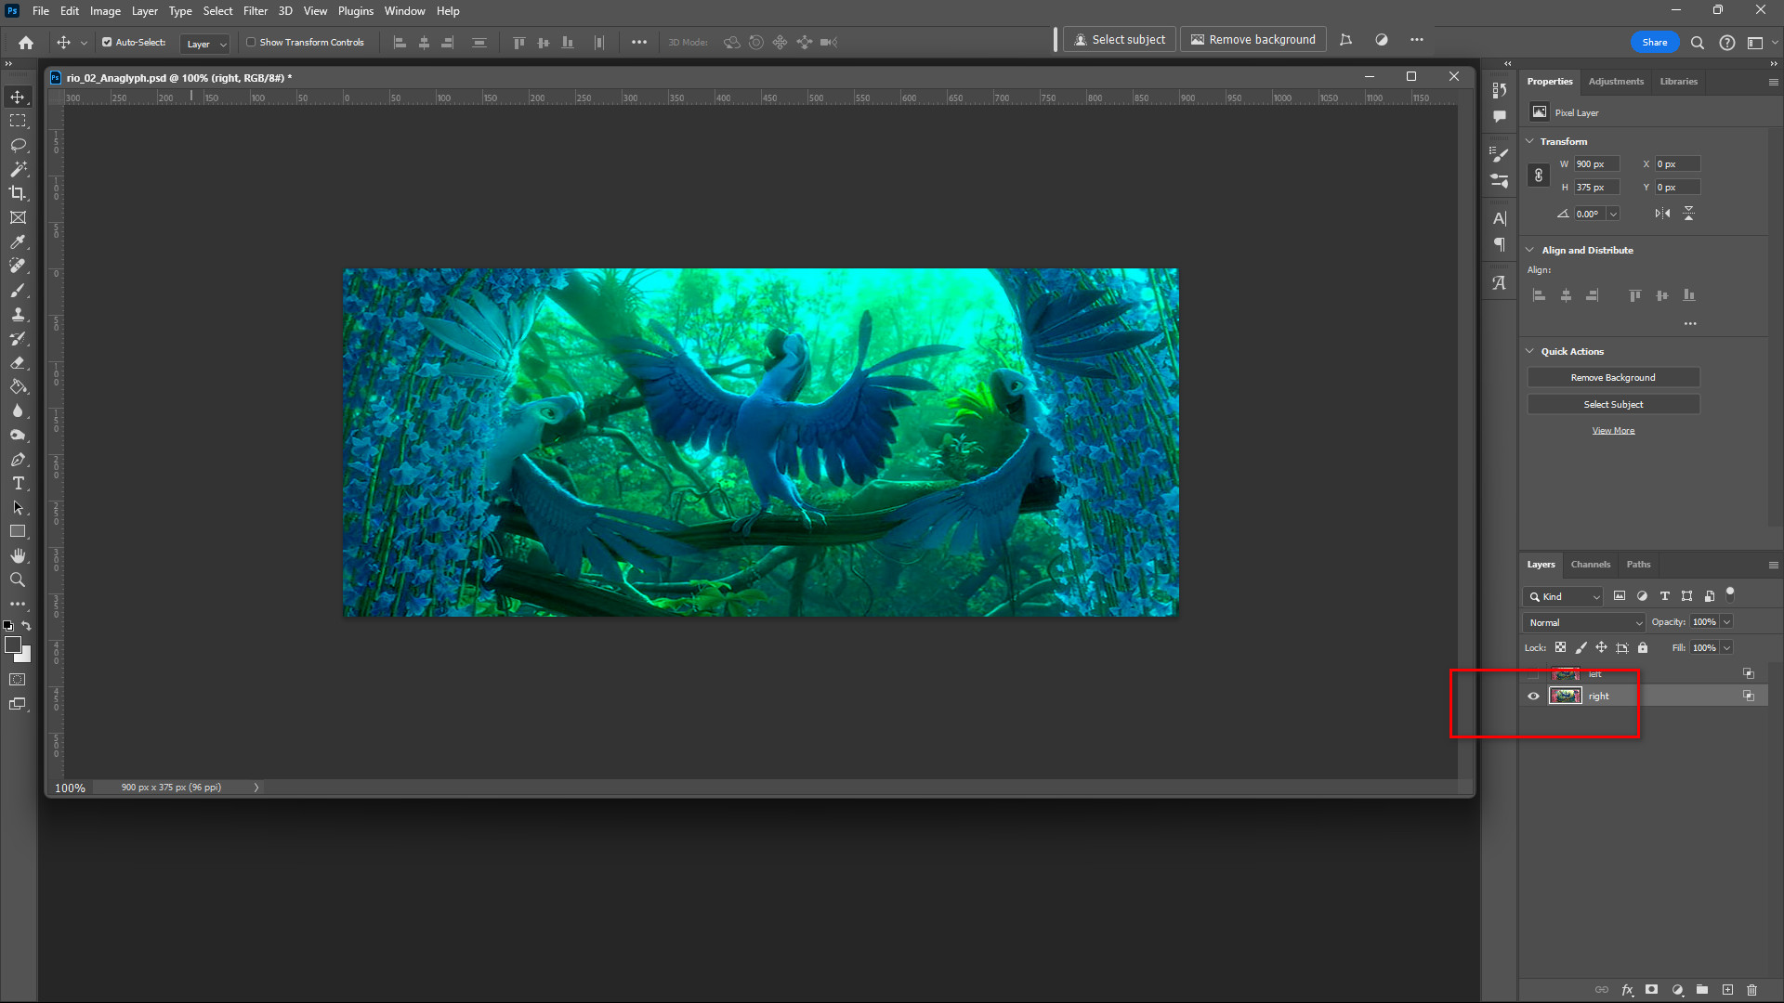
Task: Select the Crop tool
Action: click(x=18, y=193)
